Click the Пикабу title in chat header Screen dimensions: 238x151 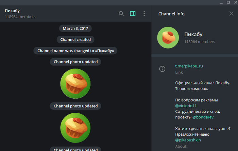point(12,11)
